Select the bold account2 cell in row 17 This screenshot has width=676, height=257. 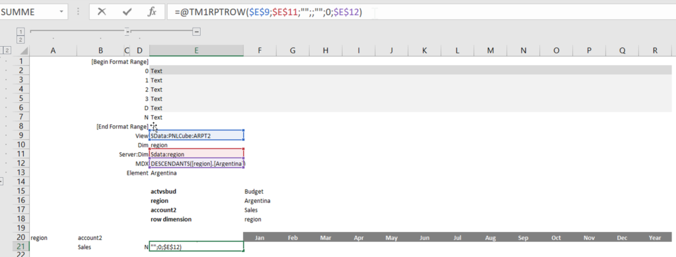[x=196, y=210]
